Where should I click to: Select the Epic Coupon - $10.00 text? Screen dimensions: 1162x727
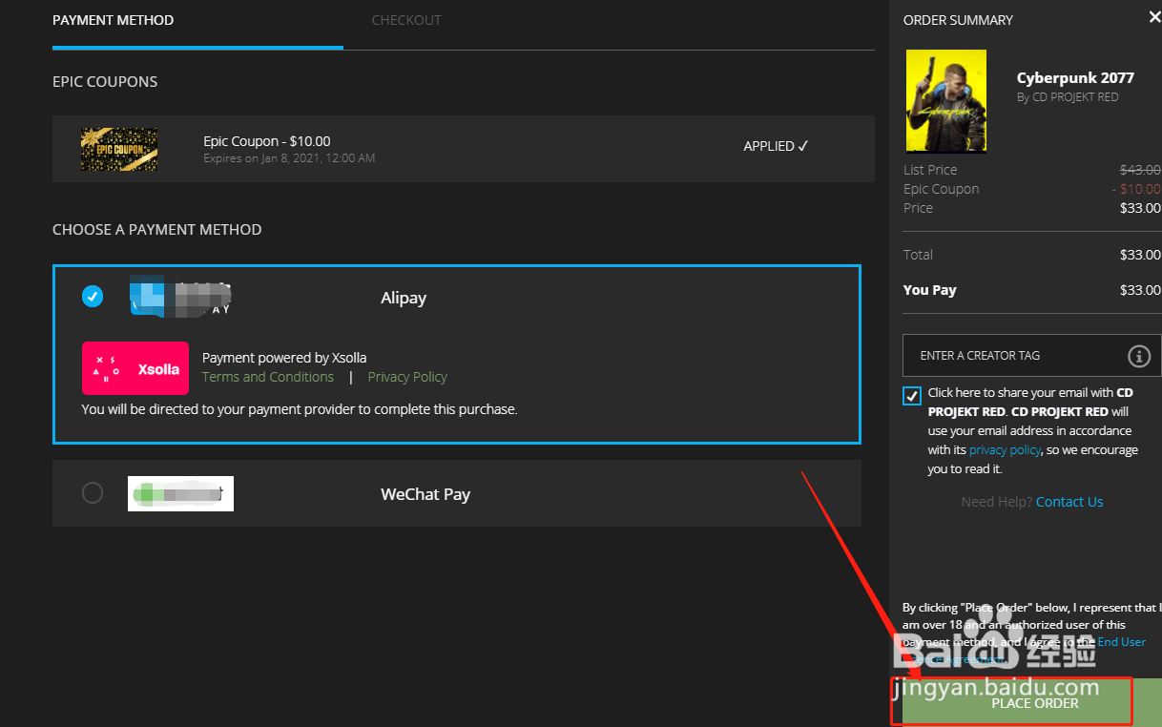[267, 141]
